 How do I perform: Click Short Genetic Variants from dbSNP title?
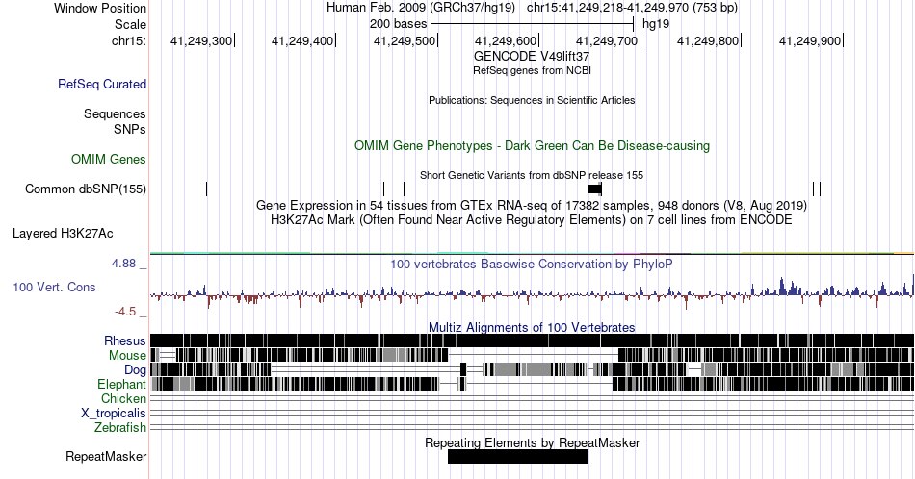coord(532,175)
